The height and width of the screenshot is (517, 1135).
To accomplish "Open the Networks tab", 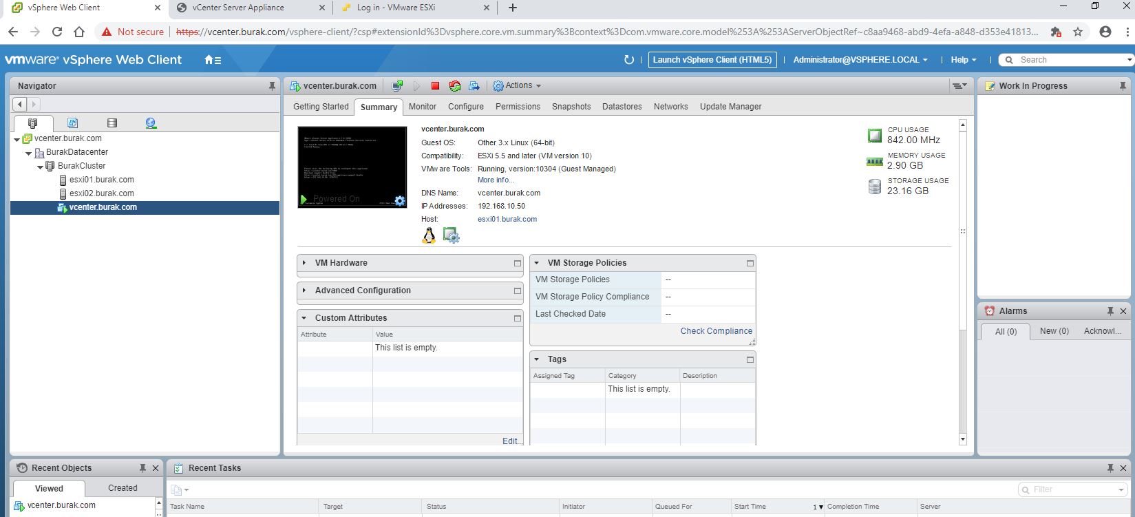I will pos(671,107).
